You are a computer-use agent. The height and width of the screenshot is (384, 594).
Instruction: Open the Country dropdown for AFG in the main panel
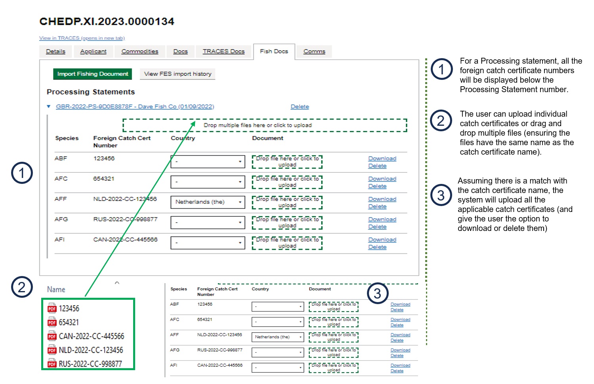pyautogui.click(x=208, y=222)
